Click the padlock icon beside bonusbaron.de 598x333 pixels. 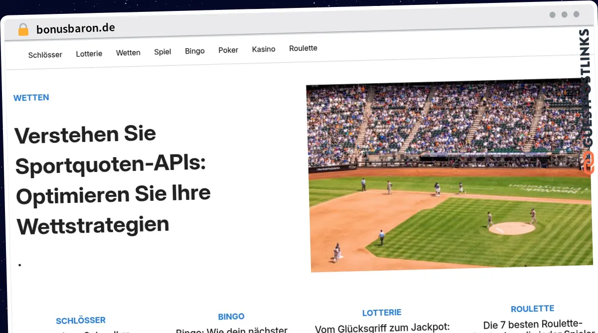tap(23, 29)
